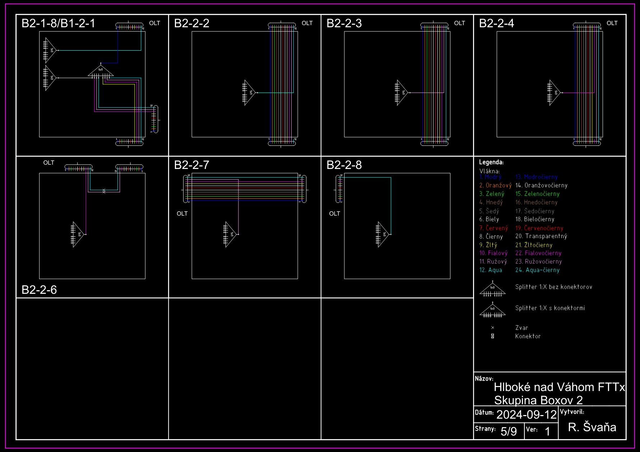The width and height of the screenshot is (640, 452).
Task: Select the '12. Aqua' fiber color entry
Action: [x=491, y=270]
